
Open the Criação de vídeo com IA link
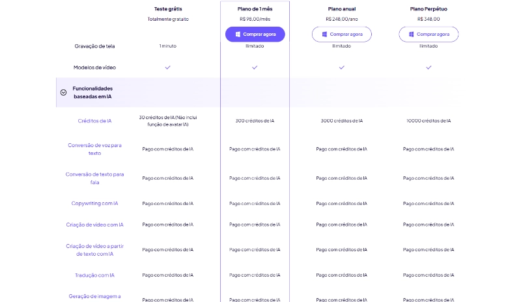click(94, 225)
